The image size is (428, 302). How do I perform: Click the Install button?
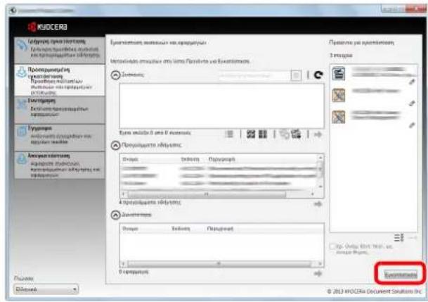point(401,275)
